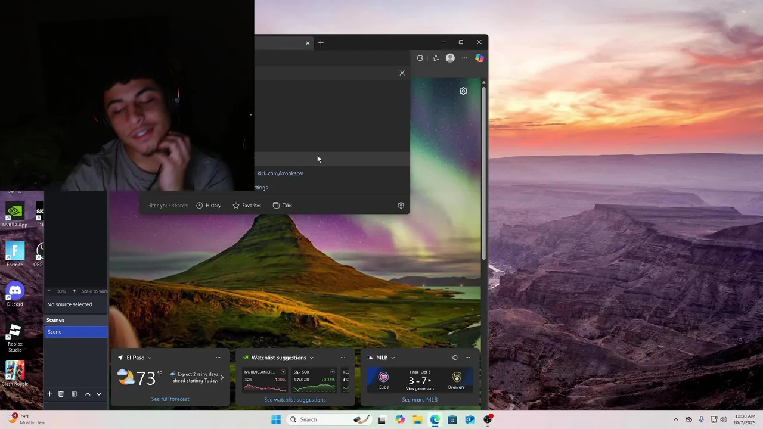Open Outlook from the taskbar

click(470, 419)
